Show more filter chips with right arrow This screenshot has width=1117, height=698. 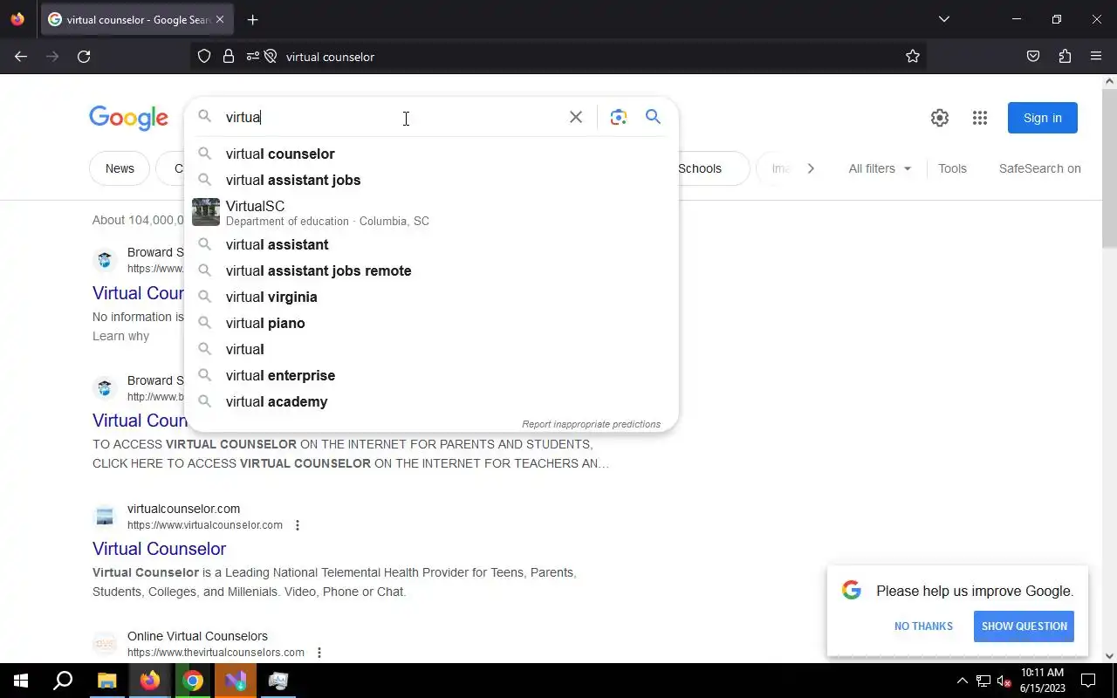click(x=811, y=168)
